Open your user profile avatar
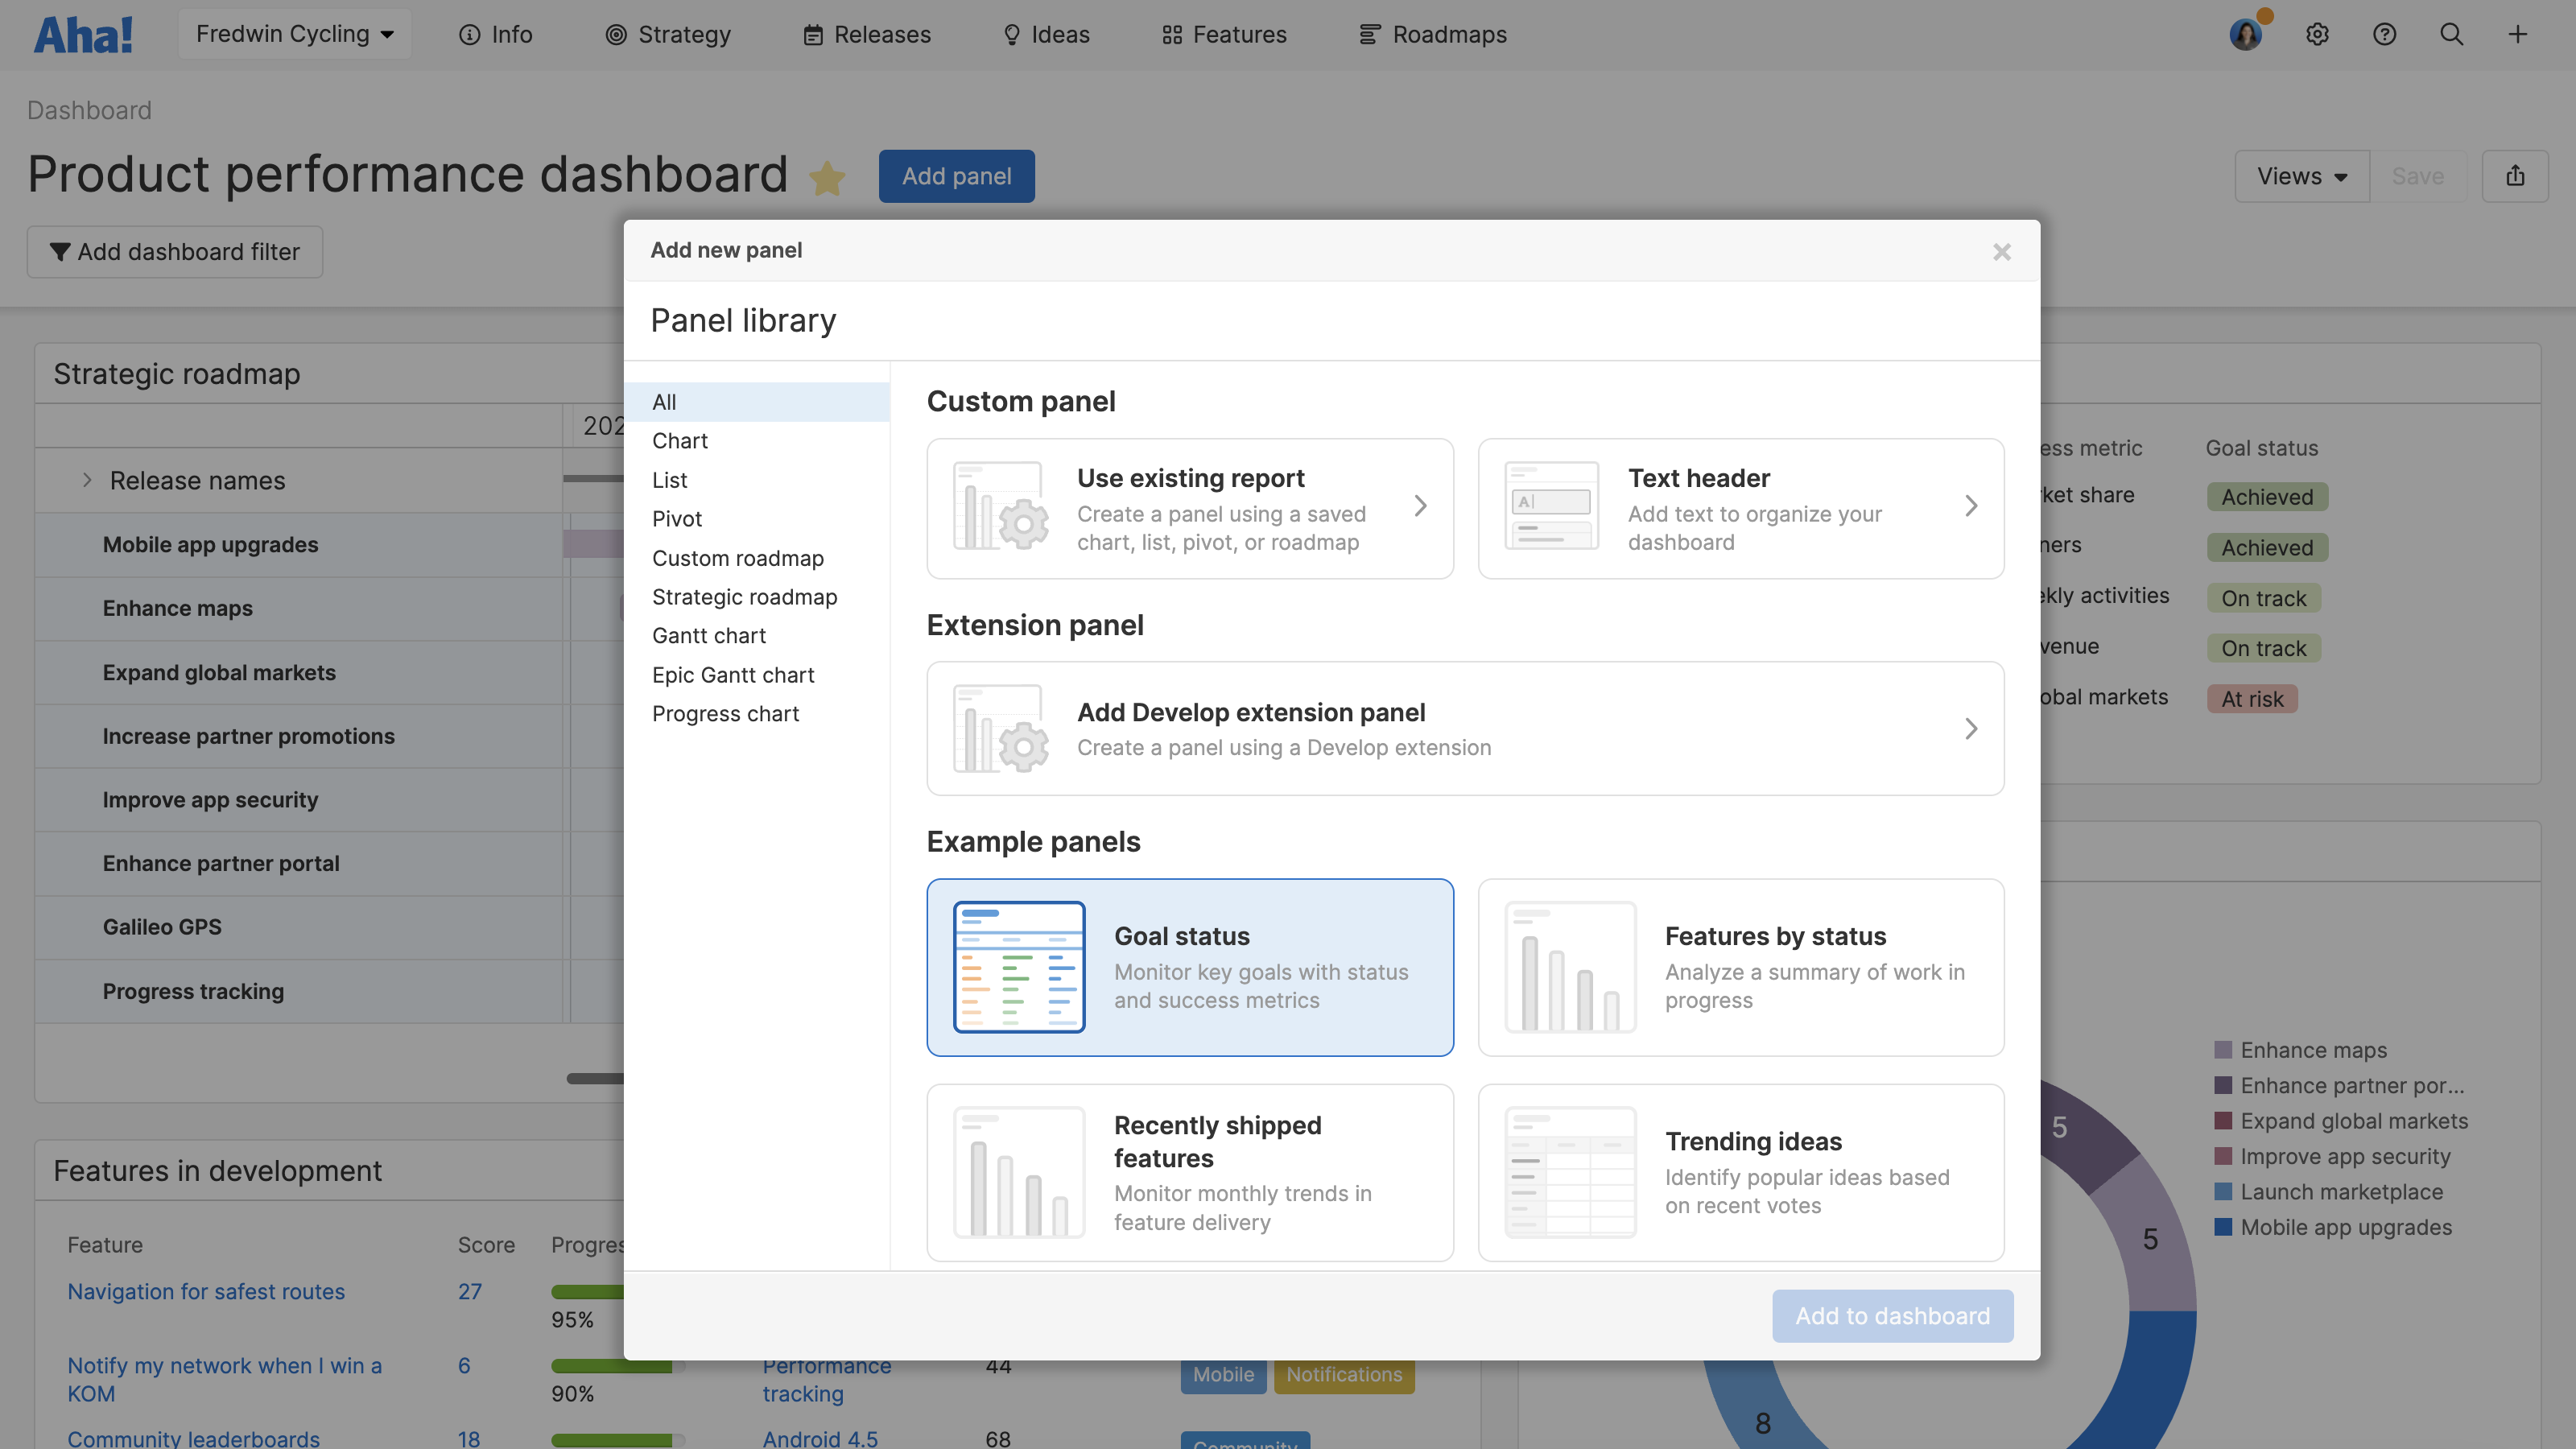2576x1449 pixels. (2247, 33)
